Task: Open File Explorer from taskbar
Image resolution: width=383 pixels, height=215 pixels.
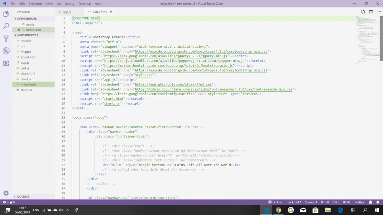Action: [x=328, y=210]
